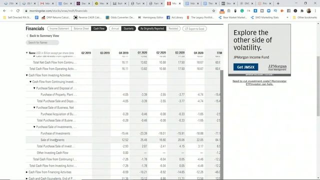Click the browser forward arrow
Viewport: 320px width, 180px height.
[x=11, y=11]
